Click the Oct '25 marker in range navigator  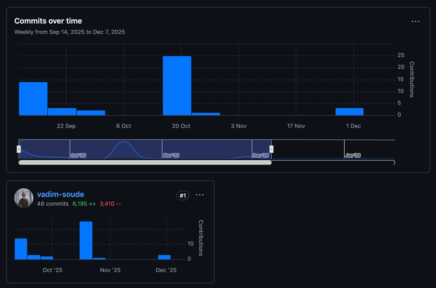click(78, 155)
